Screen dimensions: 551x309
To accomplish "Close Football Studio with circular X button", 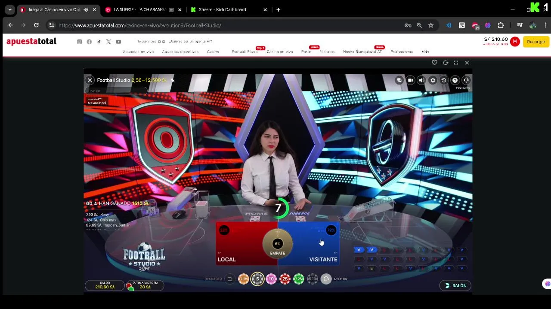I will (x=90, y=80).
